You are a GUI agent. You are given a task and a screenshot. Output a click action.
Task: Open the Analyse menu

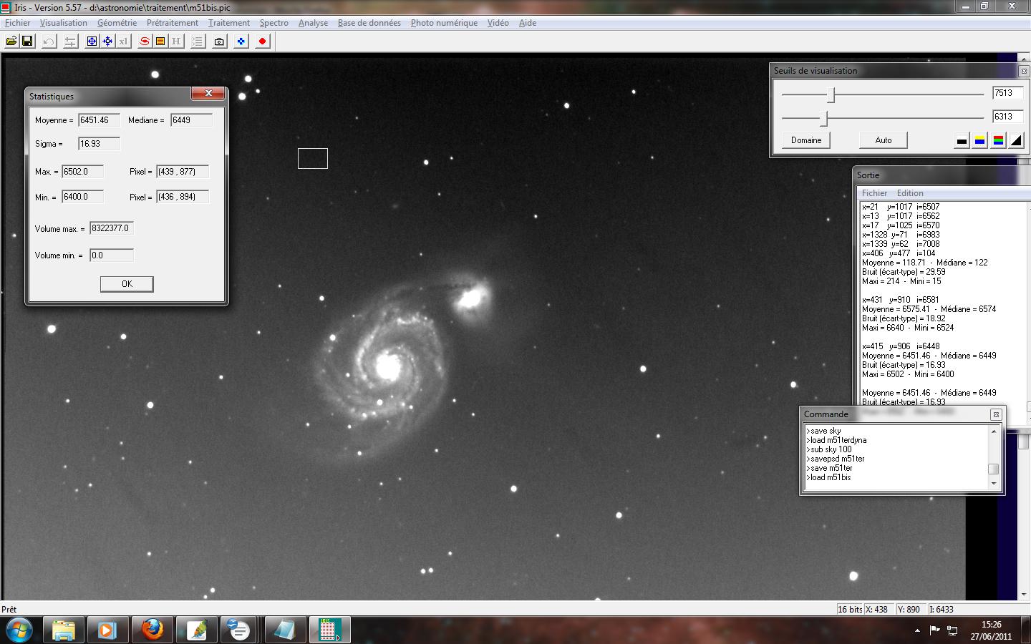pos(313,23)
